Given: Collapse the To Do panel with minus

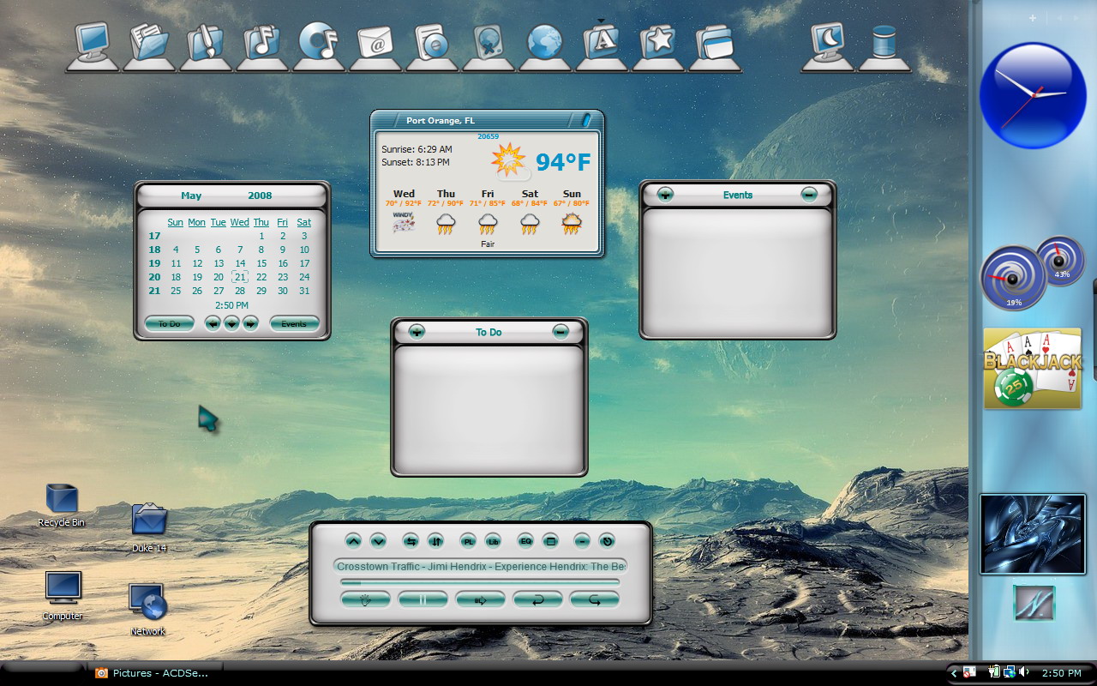Looking at the screenshot, I should click(560, 331).
